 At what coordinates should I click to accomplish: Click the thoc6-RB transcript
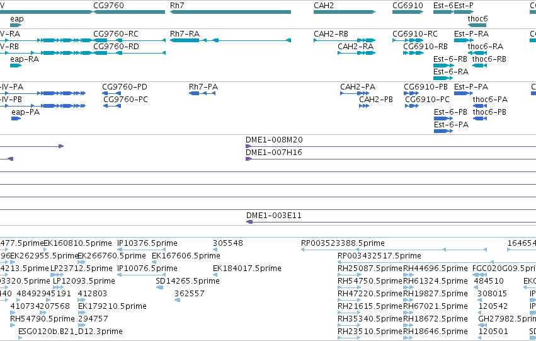tap(479, 66)
